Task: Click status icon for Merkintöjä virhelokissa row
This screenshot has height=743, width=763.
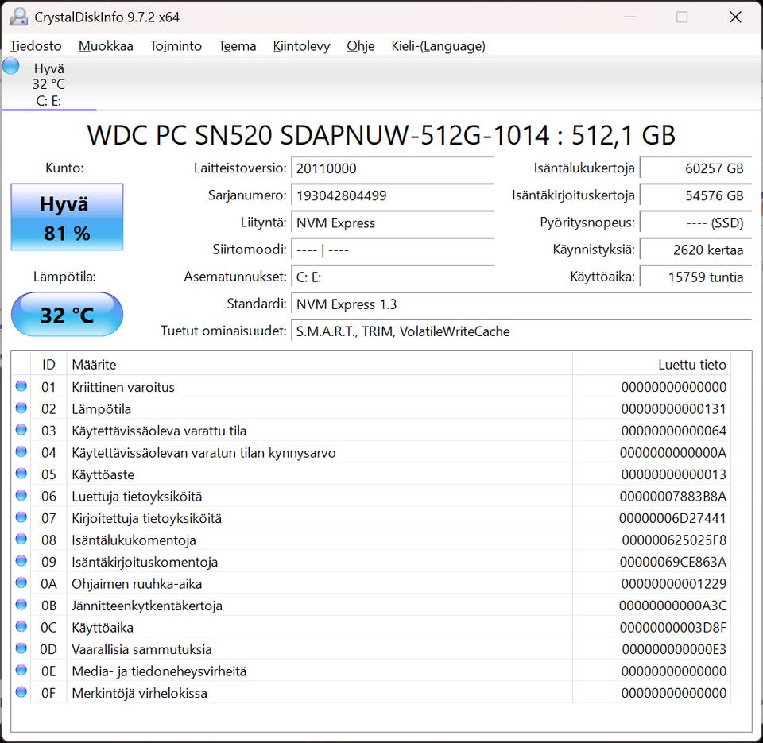Action: [x=21, y=691]
